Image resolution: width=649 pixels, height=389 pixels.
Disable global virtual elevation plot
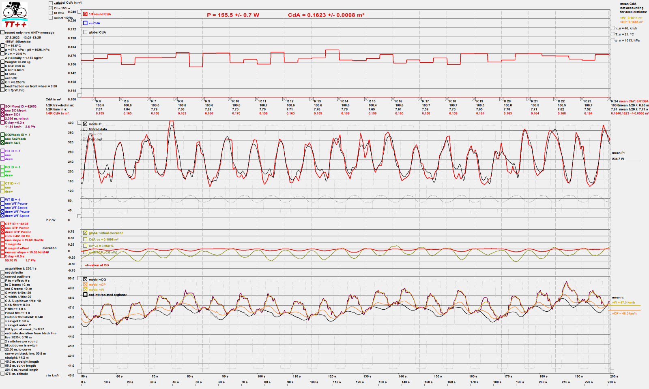85,233
